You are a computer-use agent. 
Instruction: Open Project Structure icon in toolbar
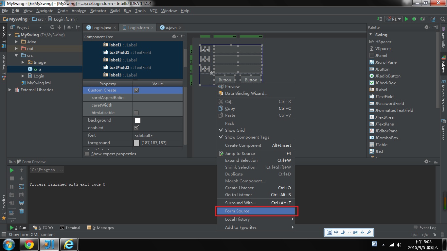pos(433,19)
